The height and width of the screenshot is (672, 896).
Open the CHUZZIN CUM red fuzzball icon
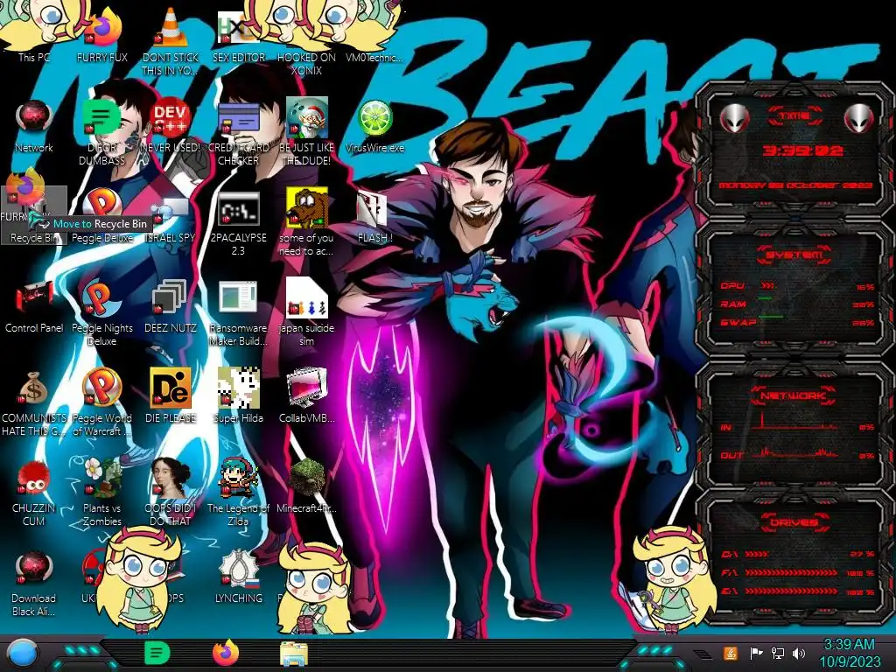coord(34,479)
